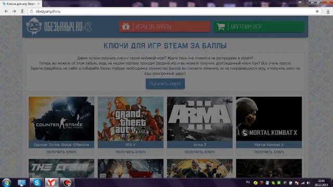Screen dimensions: 333x187
Task: Open a new tab next to Steam tab
Action: click(x=45, y=4)
